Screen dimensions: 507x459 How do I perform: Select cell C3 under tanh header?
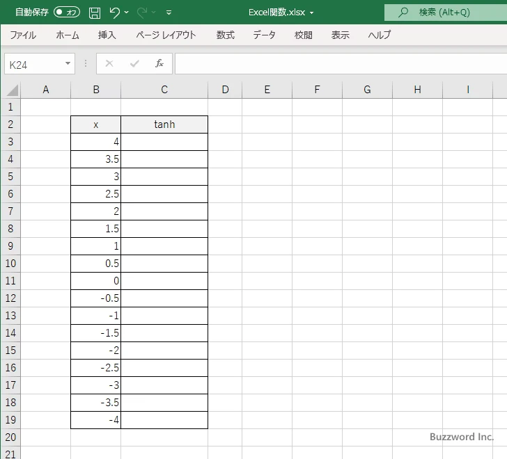164,142
